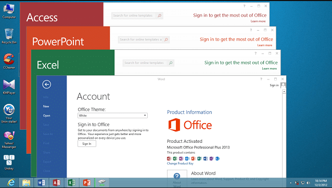332x188 pixels.
Task: Click the Sign In button under Sign in to Office
Action: (x=87, y=144)
